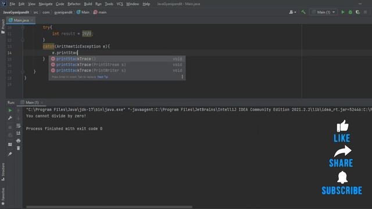Screen dimensions: 372x209
Task: Click the gyanipandit breadcrumb
Action: click(x=63, y=12)
